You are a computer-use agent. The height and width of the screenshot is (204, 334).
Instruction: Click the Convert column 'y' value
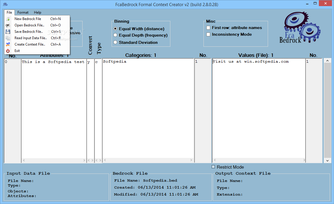89,62
